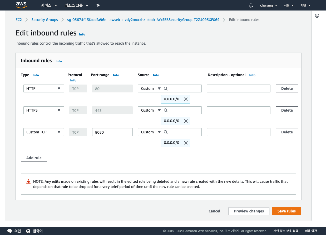Viewport: 326px width, 235px height.
Task: Click the pin shortcut icon in navbar
Action: (98, 5)
